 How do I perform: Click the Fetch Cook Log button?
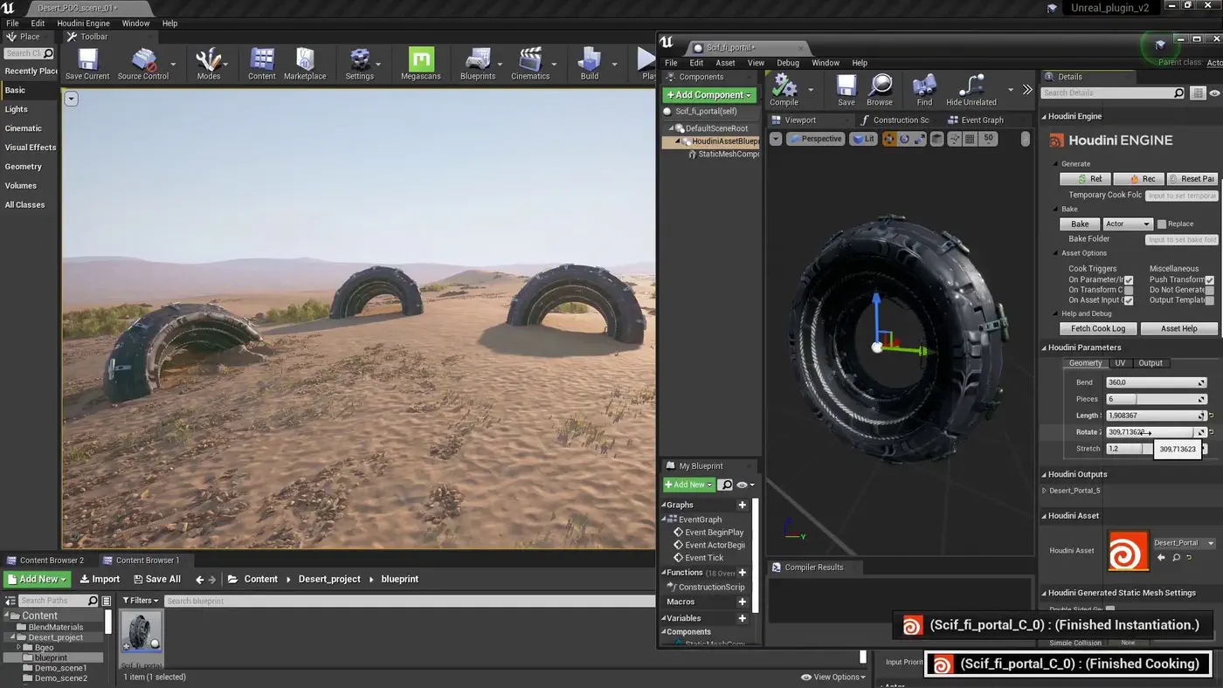point(1098,328)
